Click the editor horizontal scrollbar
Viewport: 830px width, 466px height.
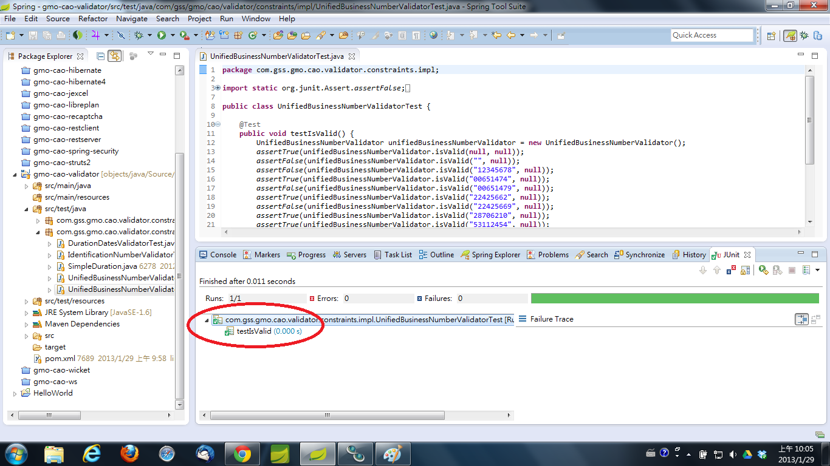tap(512, 232)
